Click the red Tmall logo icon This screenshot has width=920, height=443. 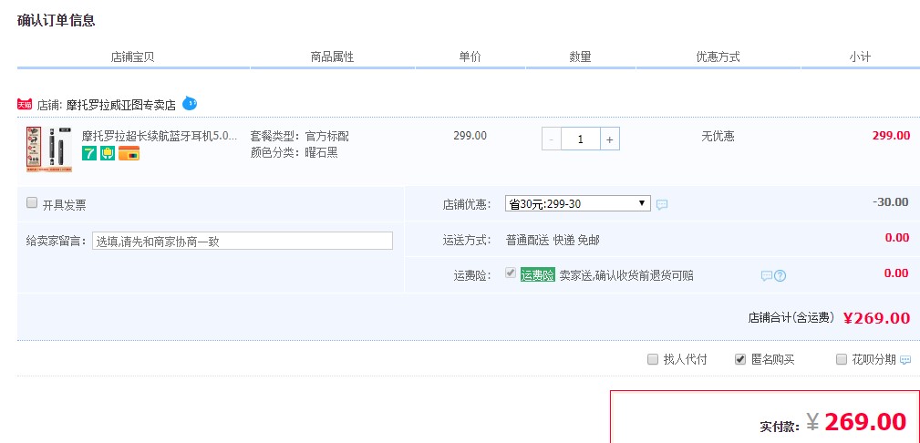(x=25, y=105)
